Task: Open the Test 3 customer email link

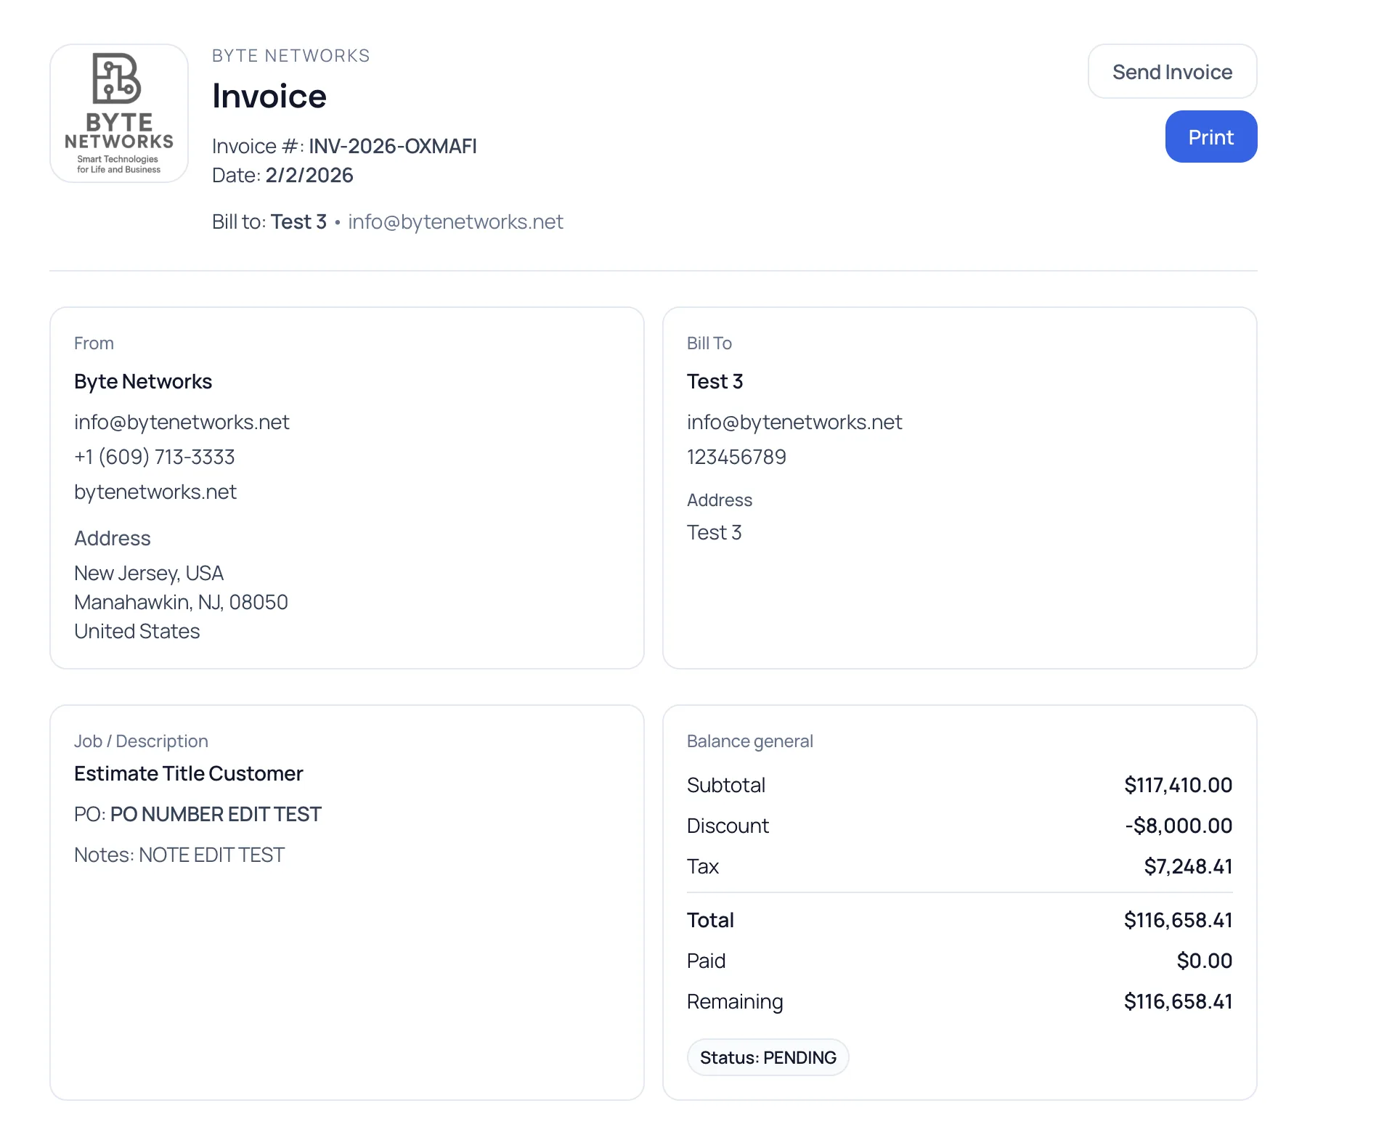Action: coord(794,422)
